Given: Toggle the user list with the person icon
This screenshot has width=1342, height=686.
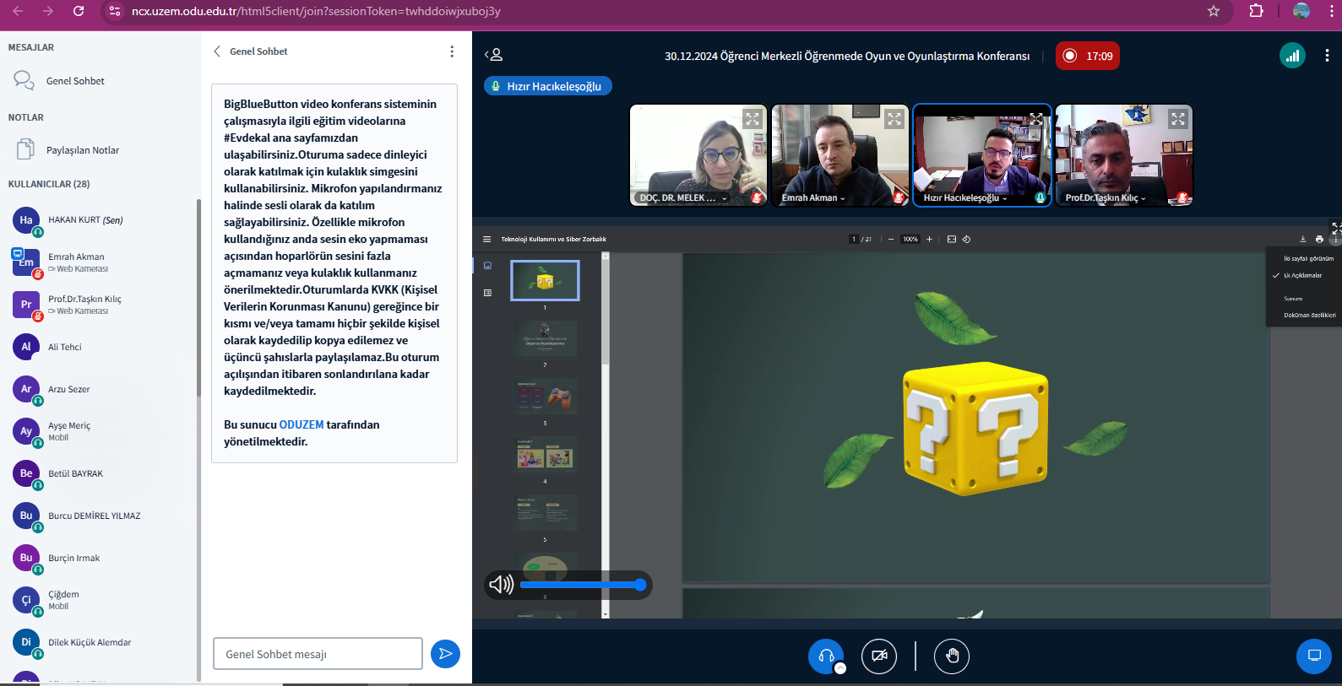Looking at the screenshot, I should (x=494, y=55).
